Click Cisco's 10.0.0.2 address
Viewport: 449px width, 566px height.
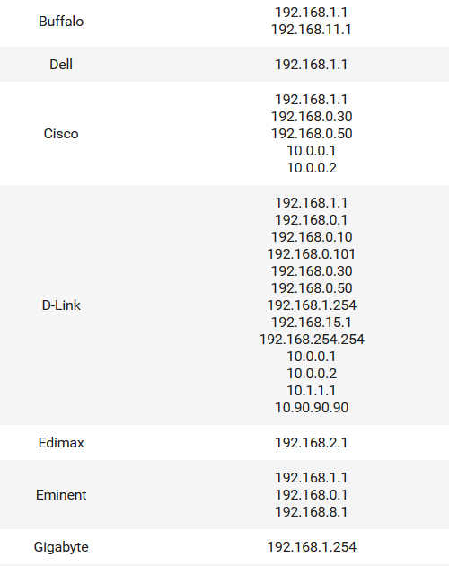pyautogui.click(x=312, y=168)
